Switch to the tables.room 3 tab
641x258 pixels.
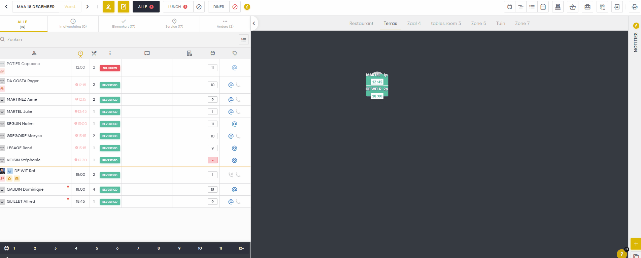[446, 23]
